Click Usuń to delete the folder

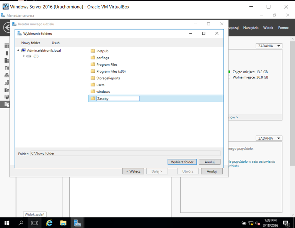coord(56,43)
